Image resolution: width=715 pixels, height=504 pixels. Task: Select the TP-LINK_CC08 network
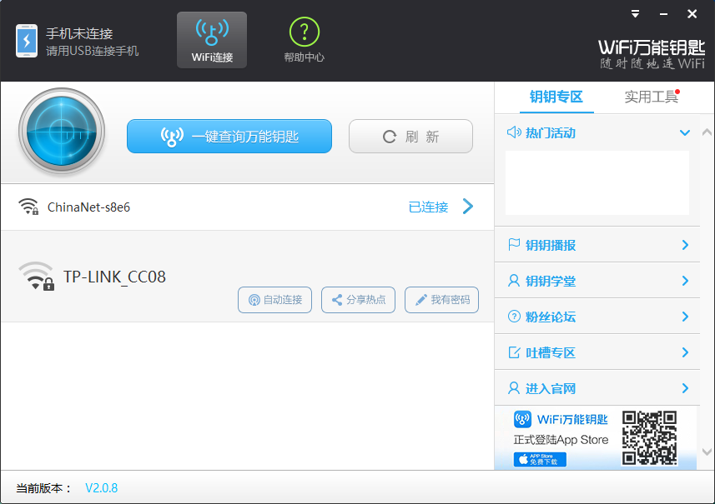tap(114, 277)
